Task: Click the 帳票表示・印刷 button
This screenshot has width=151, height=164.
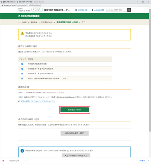Action: [75, 110]
